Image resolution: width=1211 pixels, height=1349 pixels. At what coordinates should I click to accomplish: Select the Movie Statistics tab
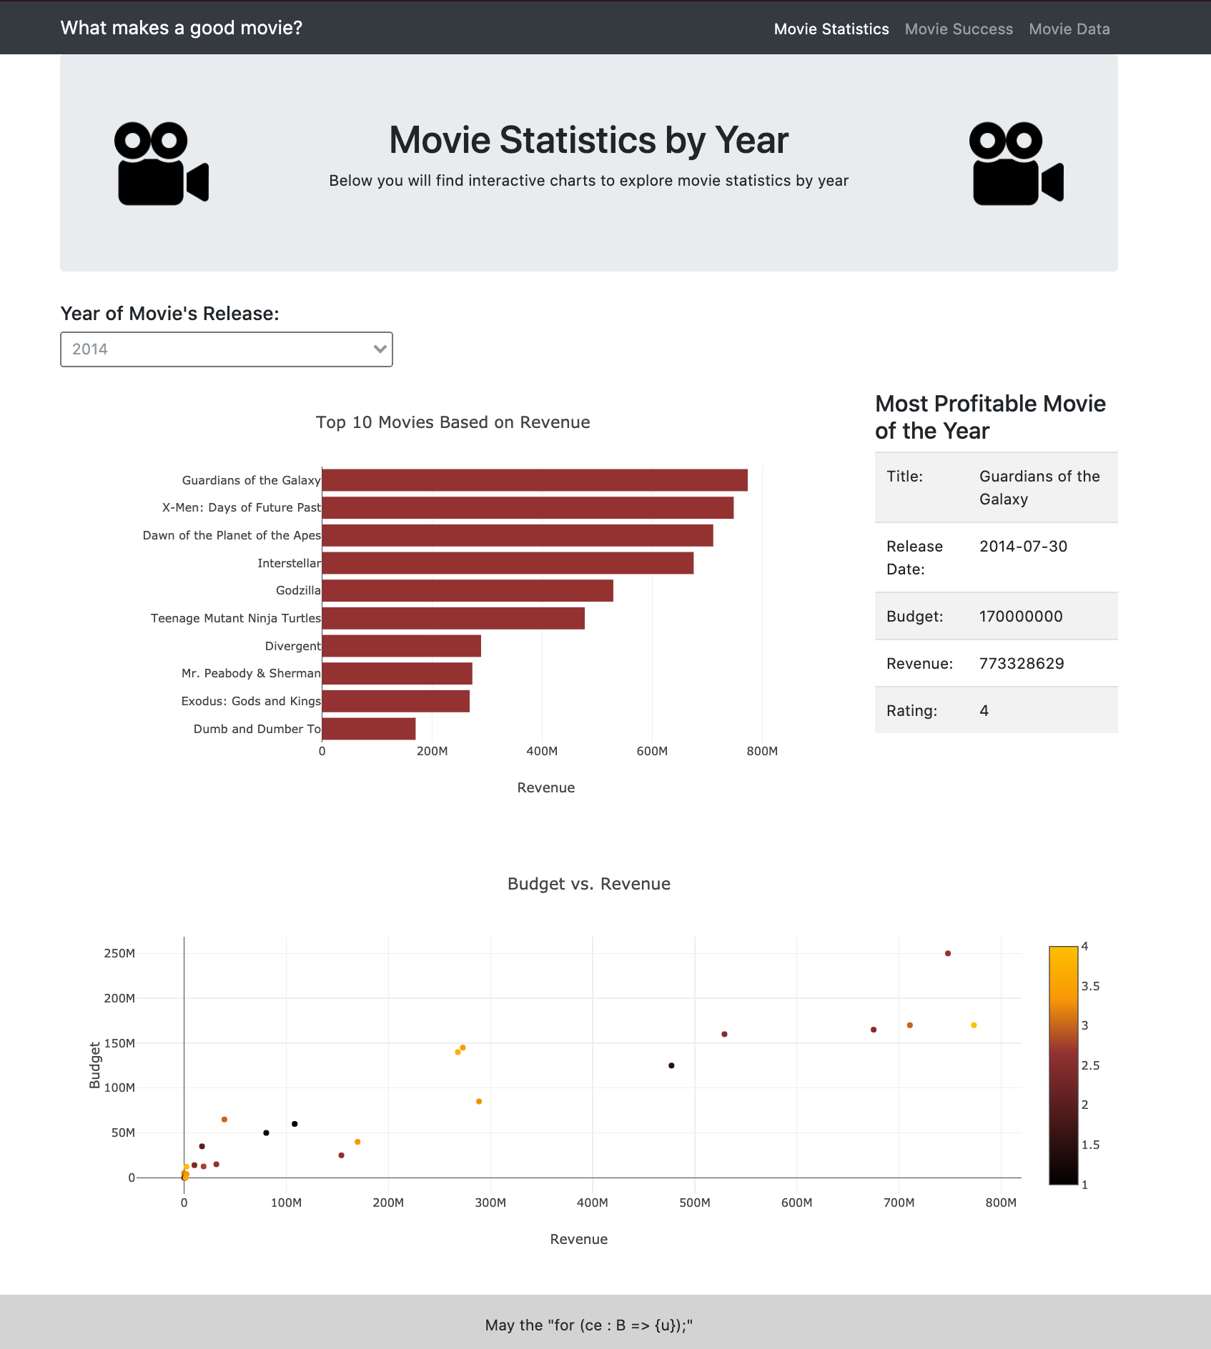[831, 29]
